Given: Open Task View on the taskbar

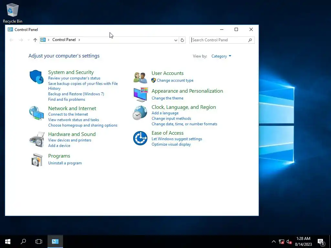Looking at the screenshot, I should point(39,242).
